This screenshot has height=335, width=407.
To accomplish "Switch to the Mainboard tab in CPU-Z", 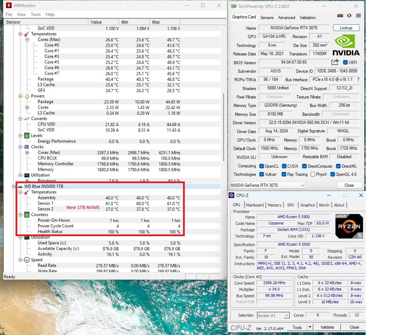I will pyautogui.click(x=255, y=205).
